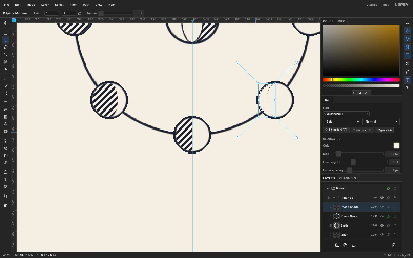
Task: Collapse the Phone B group
Action: pyautogui.click(x=334, y=198)
